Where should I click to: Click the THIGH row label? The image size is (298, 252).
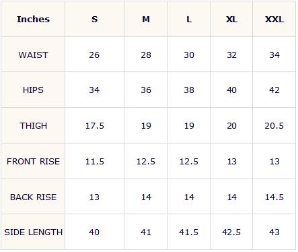coord(33,125)
